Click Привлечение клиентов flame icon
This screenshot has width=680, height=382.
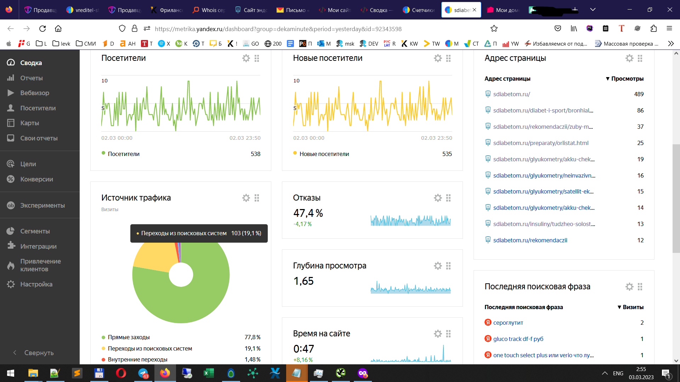pos(11,265)
